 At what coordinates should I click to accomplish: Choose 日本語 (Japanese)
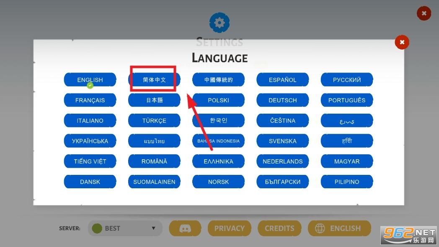pos(154,100)
